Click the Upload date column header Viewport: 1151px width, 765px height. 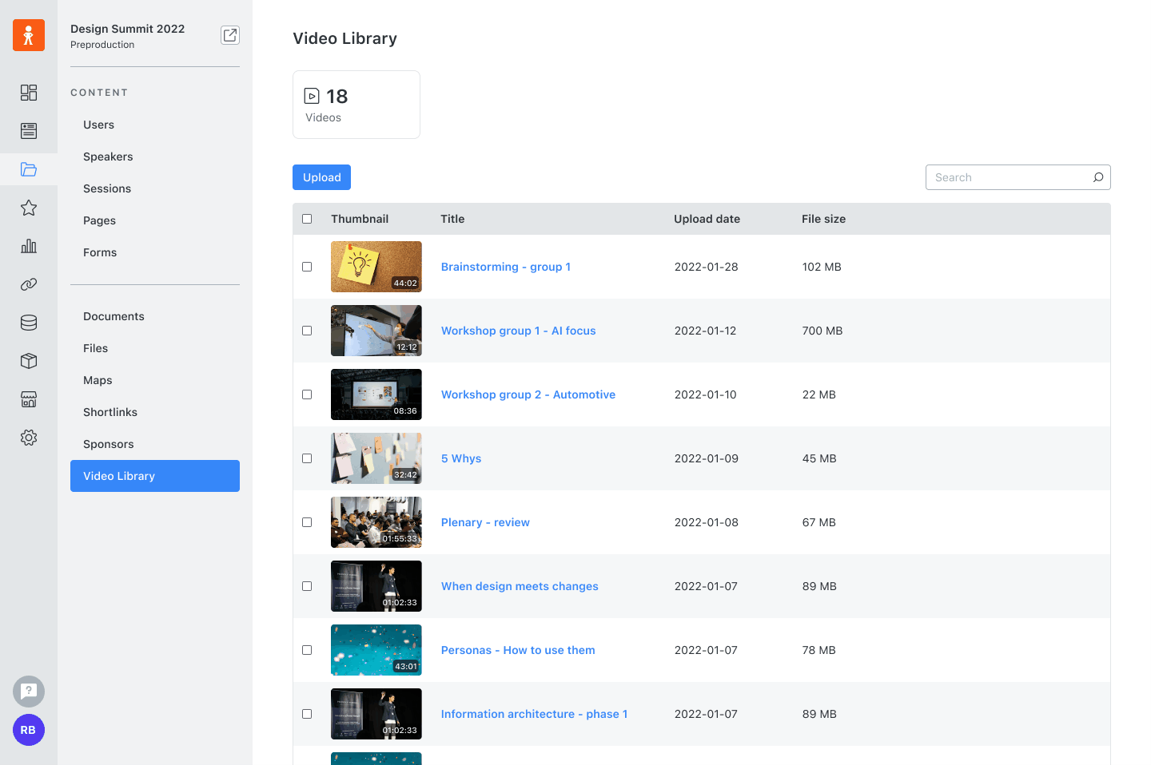(x=707, y=219)
